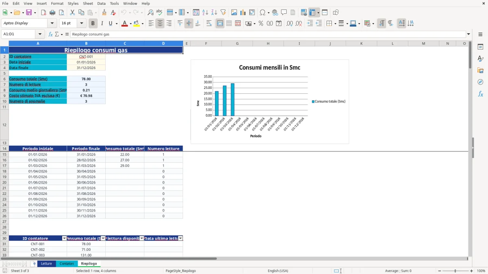Screen dimensions: 488x274
Task: Toggle Italic formatting
Action: pos(102,24)
